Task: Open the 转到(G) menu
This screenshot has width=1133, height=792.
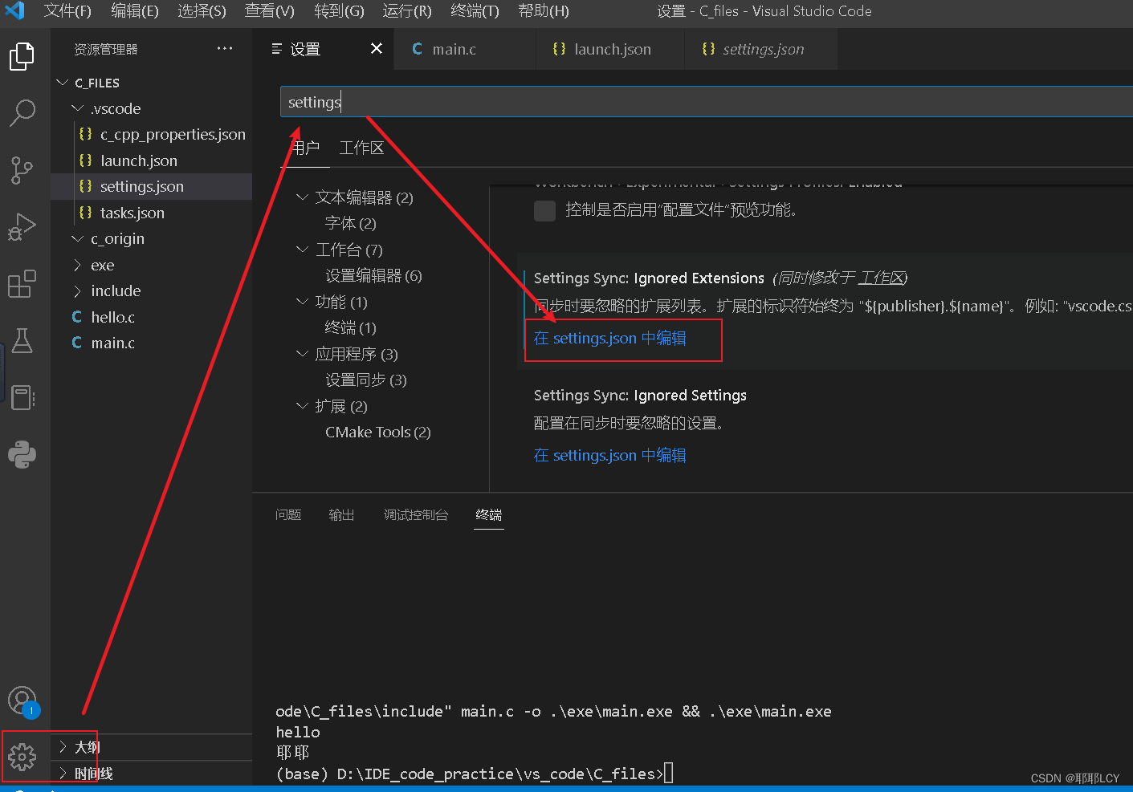Action: (339, 11)
